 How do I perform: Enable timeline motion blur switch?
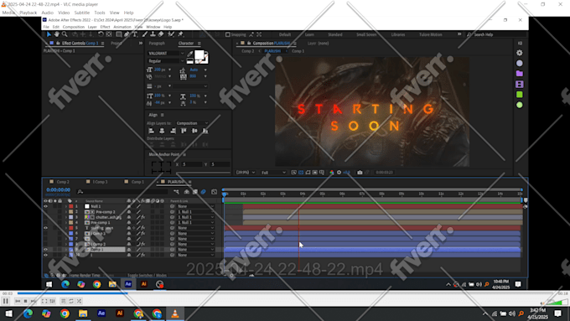click(x=203, y=192)
